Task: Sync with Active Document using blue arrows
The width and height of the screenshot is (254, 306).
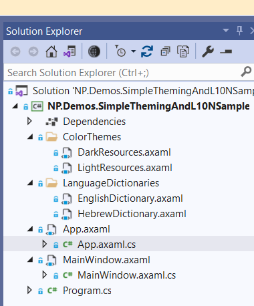Action: pyautogui.click(x=147, y=51)
